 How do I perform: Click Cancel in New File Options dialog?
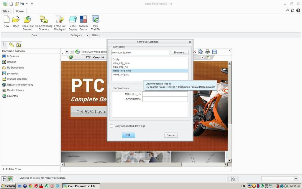tap(171, 135)
